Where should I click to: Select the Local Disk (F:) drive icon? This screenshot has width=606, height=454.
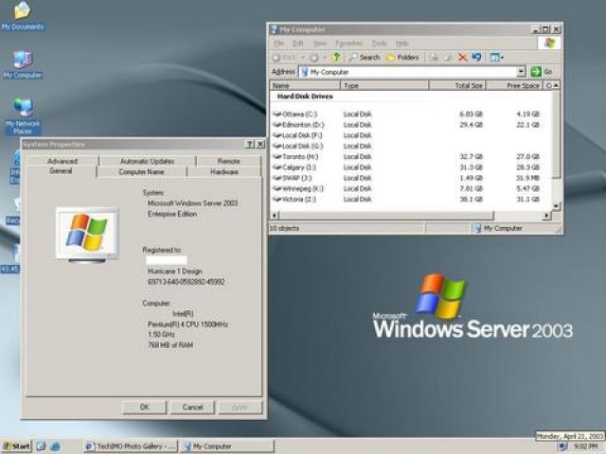276,135
